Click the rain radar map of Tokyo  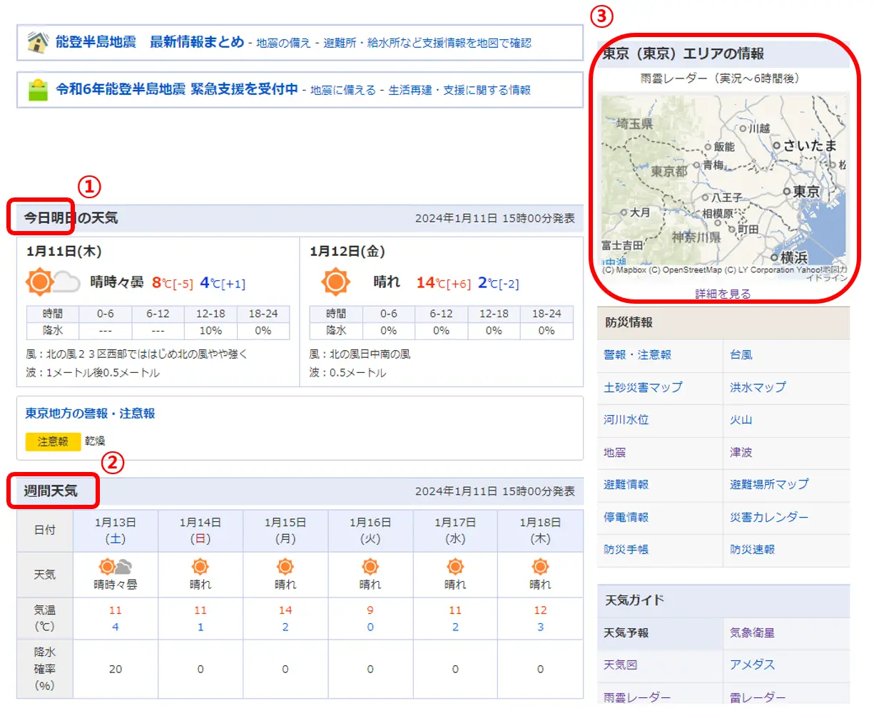[x=723, y=180]
